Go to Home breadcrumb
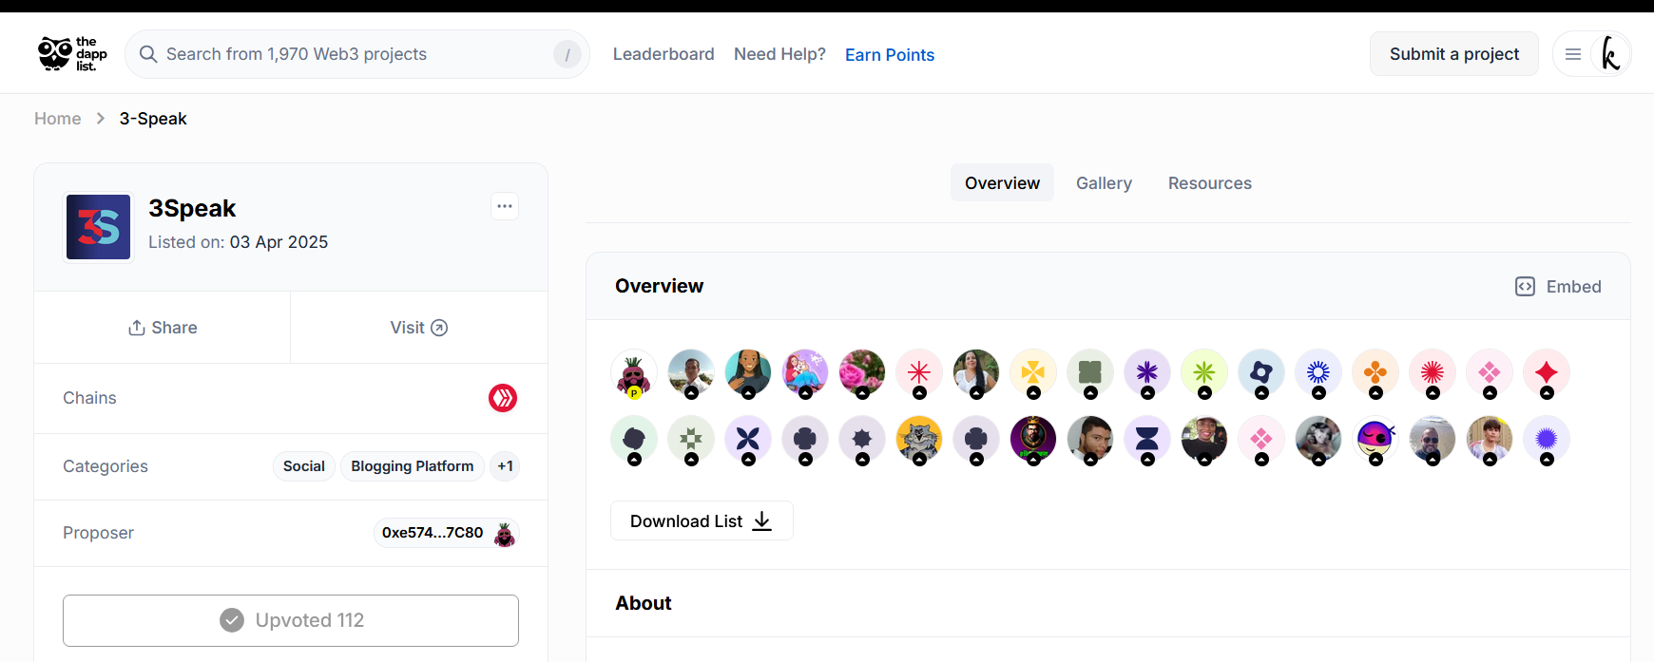Screen dimensions: 1654x662 [x=58, y=119]
